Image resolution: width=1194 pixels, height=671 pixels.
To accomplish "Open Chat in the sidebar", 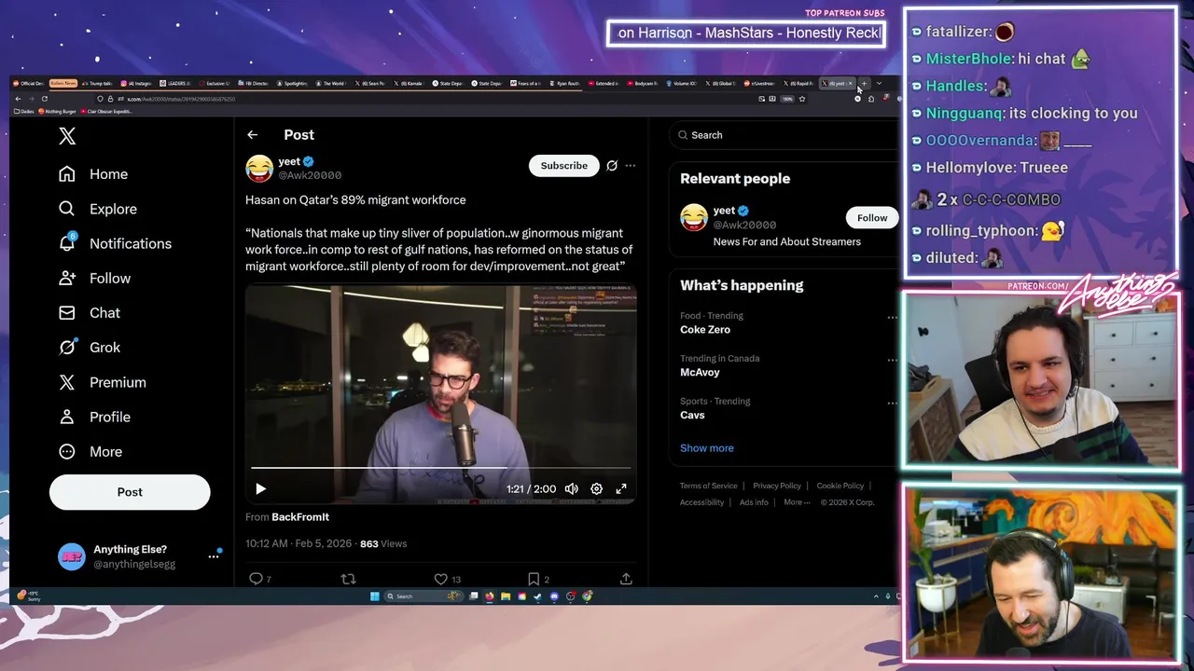I will coord(90,312).
